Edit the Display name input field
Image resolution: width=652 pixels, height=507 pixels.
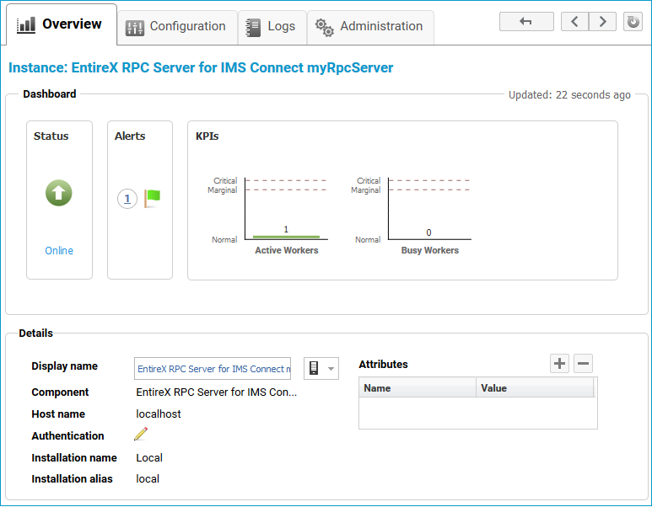[213, 369]
